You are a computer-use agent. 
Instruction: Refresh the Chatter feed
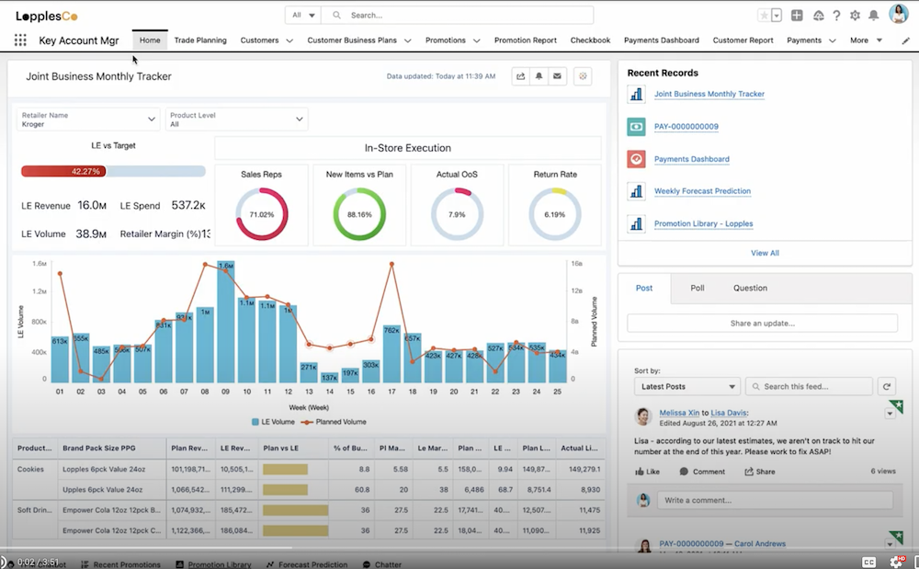(886, 387)
